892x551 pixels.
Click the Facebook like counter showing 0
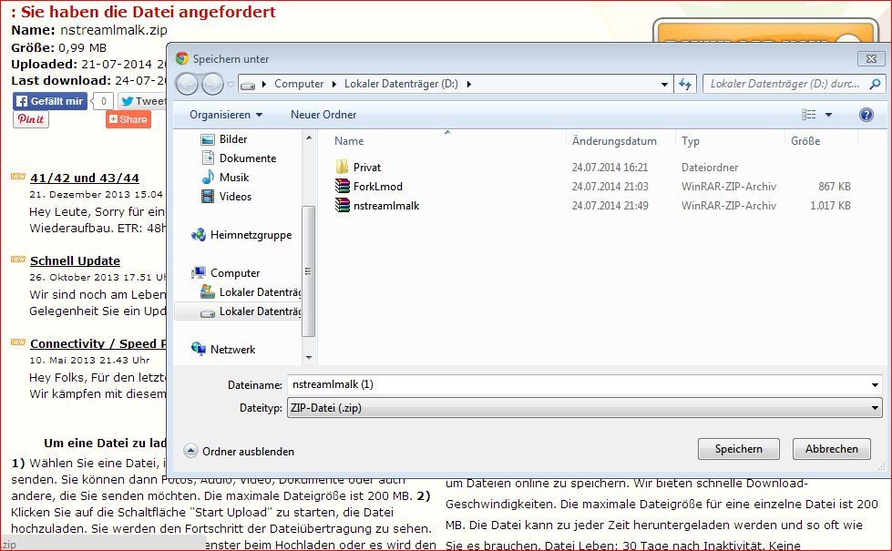tap(103, 101)
